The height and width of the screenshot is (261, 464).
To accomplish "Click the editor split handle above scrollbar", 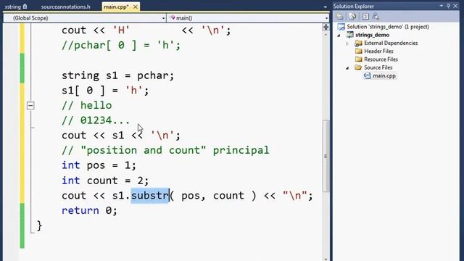I will coord(326,28).
